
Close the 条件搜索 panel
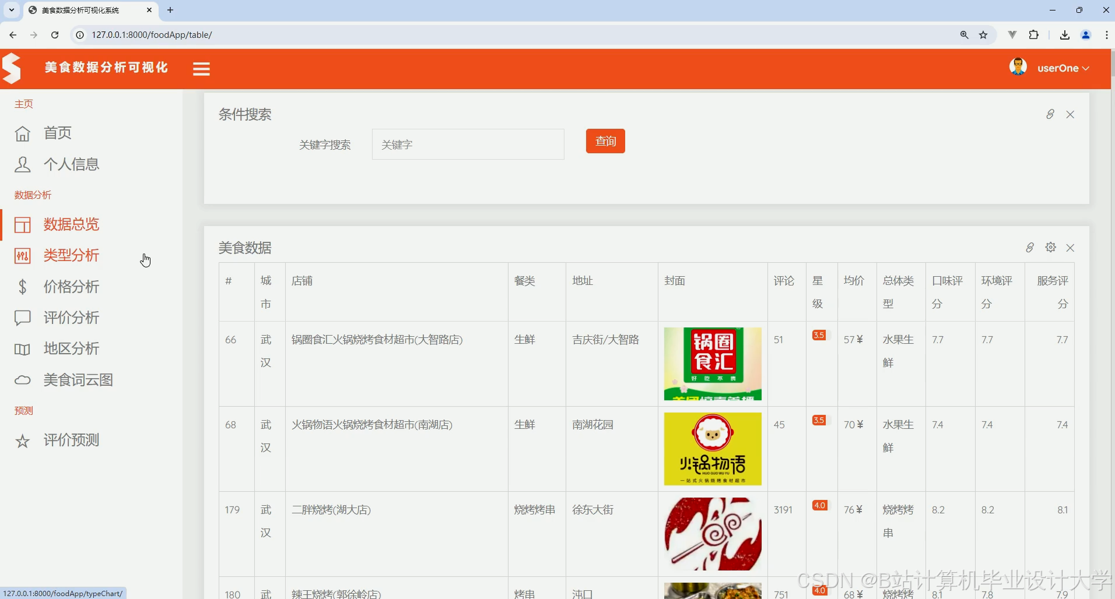1070,115
